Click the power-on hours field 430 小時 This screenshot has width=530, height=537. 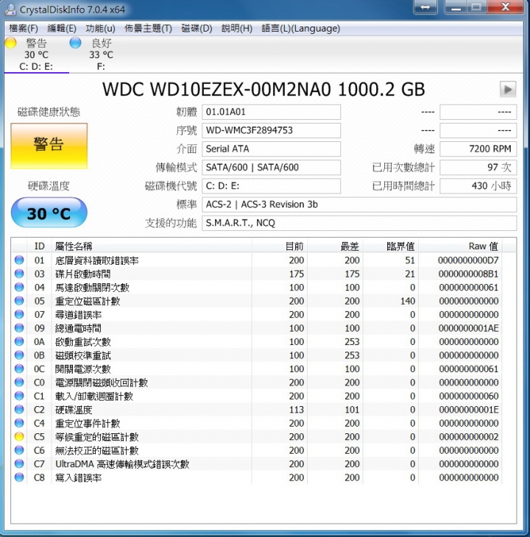pos(478,186)
